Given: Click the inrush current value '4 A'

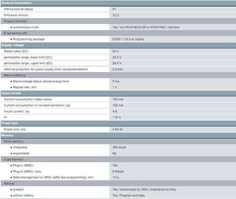Looking at the screenshot, I should (115, 111).
